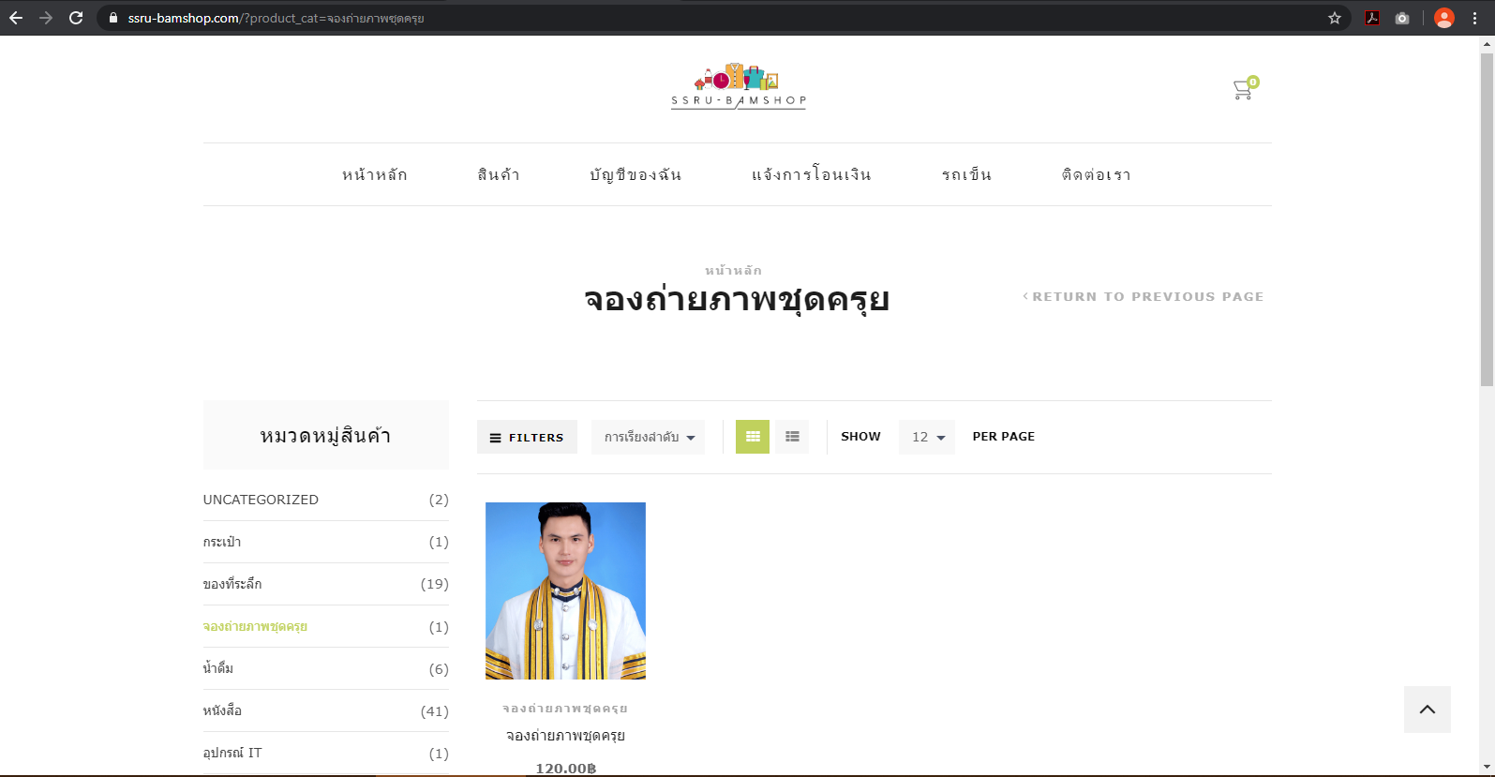
Task: Switch to list view layout
Action: coord(792,437)
